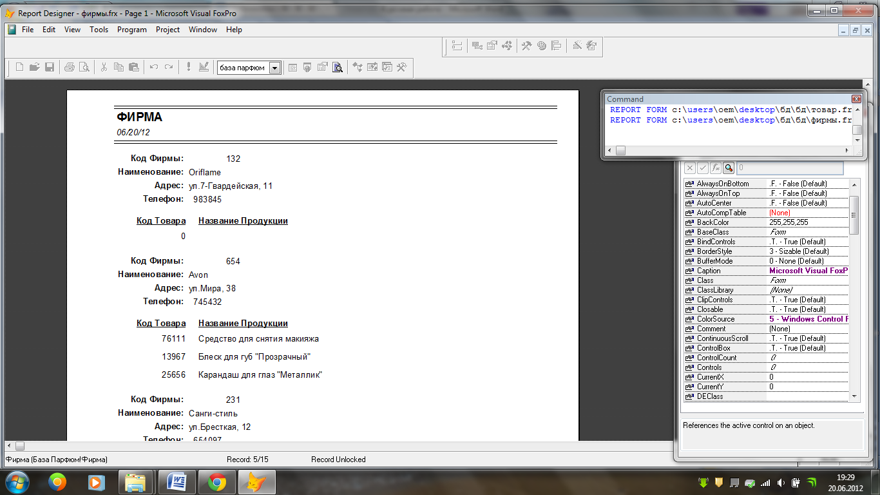
Task: Click the Cut scissors icon
Action: [104, 67]
